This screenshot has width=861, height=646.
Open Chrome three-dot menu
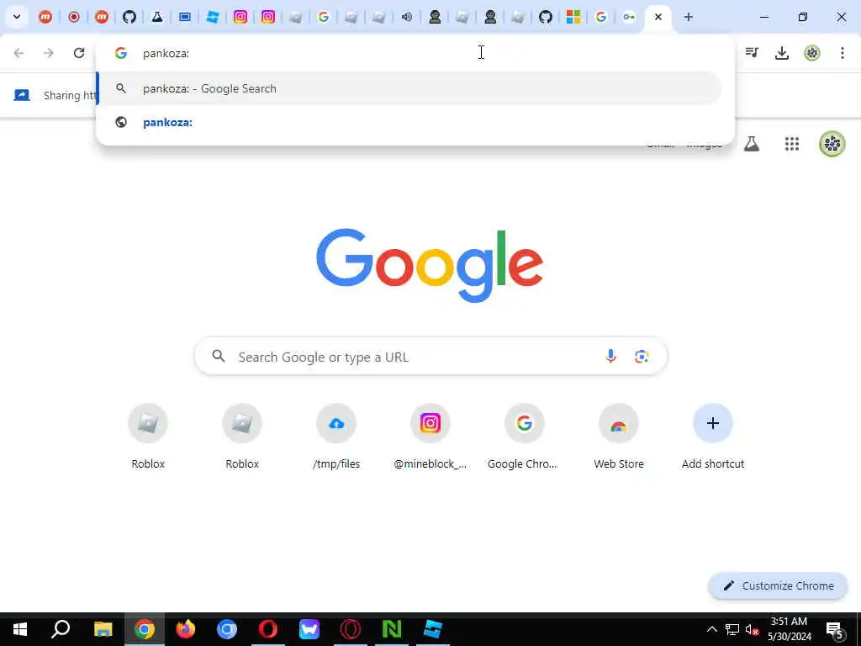843,53
